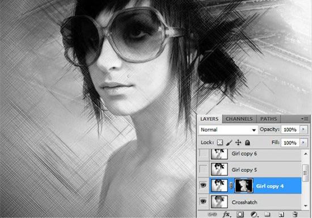This screenshot has height=218, width=312.
Task: Switch to the Paths tab
Action: click(268, 119)
